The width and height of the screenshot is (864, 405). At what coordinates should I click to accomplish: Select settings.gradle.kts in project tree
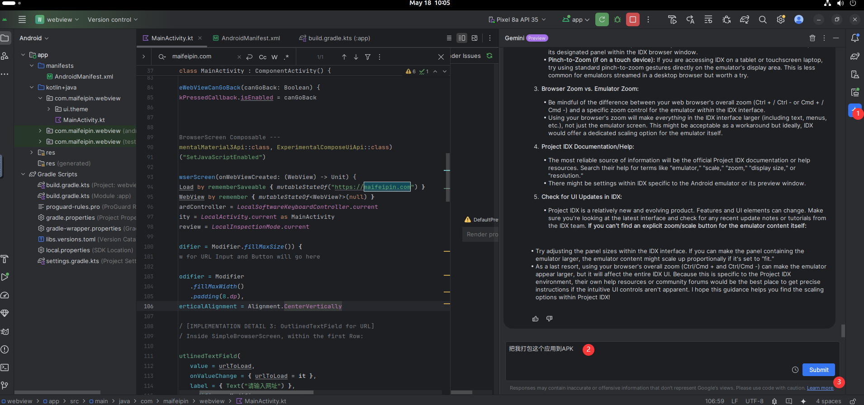87,261
